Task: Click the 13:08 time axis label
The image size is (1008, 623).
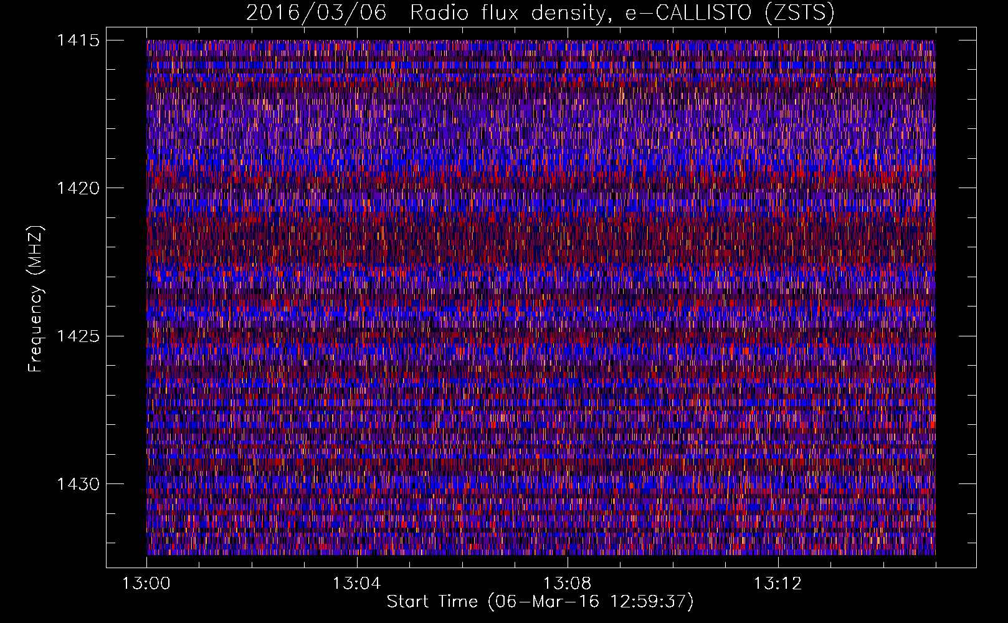Action: (567, 584)
